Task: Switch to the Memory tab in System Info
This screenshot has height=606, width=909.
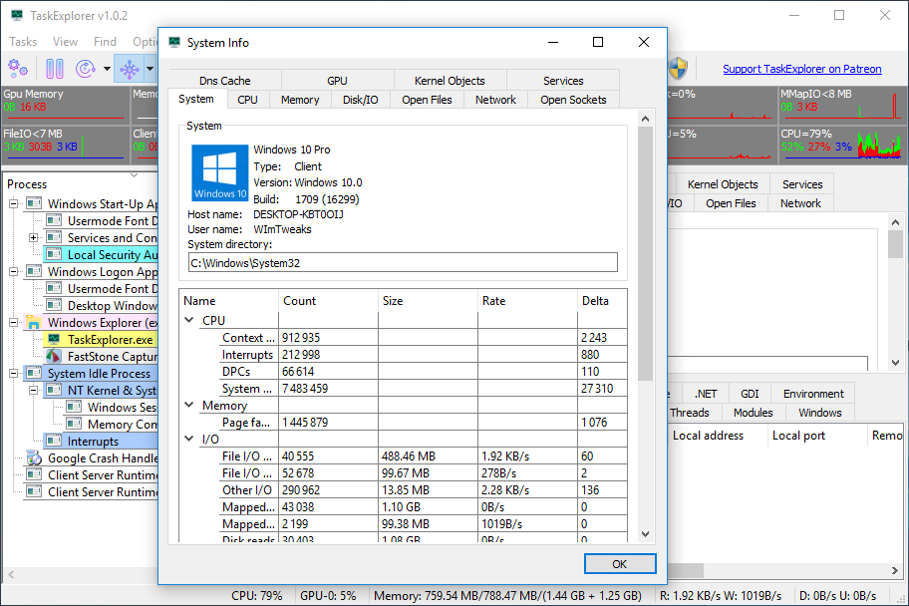Action: click(x=300, y=100)
